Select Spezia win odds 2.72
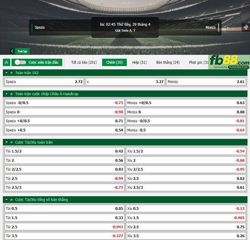The width and height of the screenshot is (250, 240). pos(44,82)
